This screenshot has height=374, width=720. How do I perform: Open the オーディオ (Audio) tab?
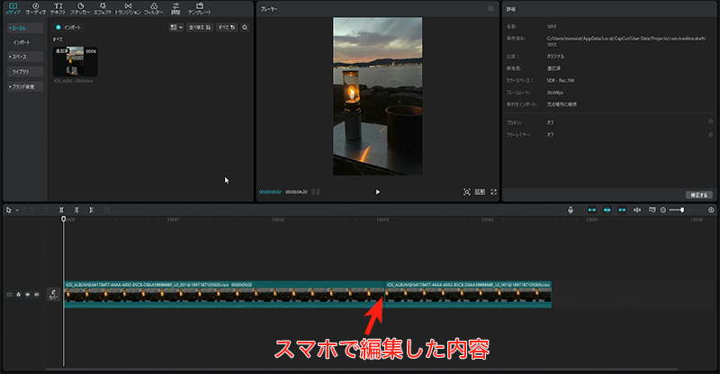(35, 8)
